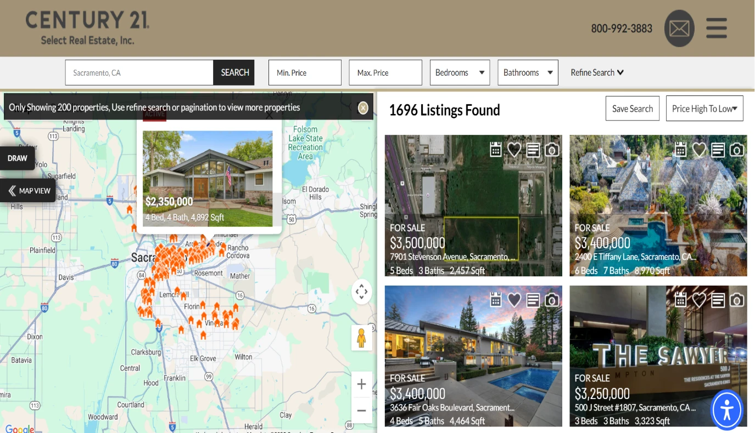Open the accessibility options widget
The image size is (755, 433).
[x=727, y=411]
